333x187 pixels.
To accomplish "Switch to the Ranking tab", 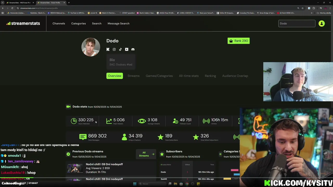I will tap(210, 76).
